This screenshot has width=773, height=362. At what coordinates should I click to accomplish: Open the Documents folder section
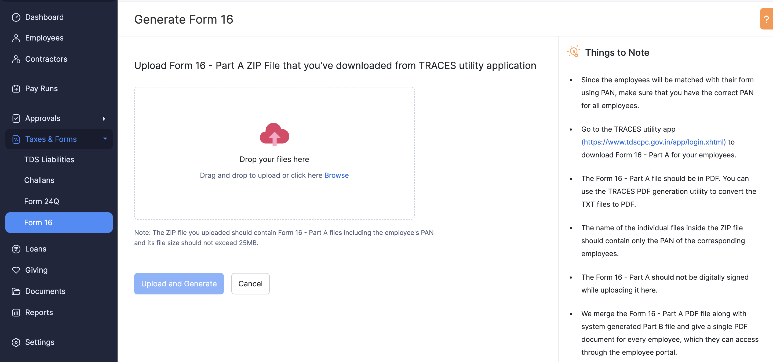16,291
